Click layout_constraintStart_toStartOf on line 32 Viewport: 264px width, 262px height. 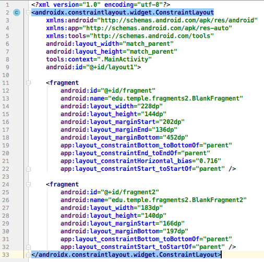pyautogui.click(x=134, y=247)
